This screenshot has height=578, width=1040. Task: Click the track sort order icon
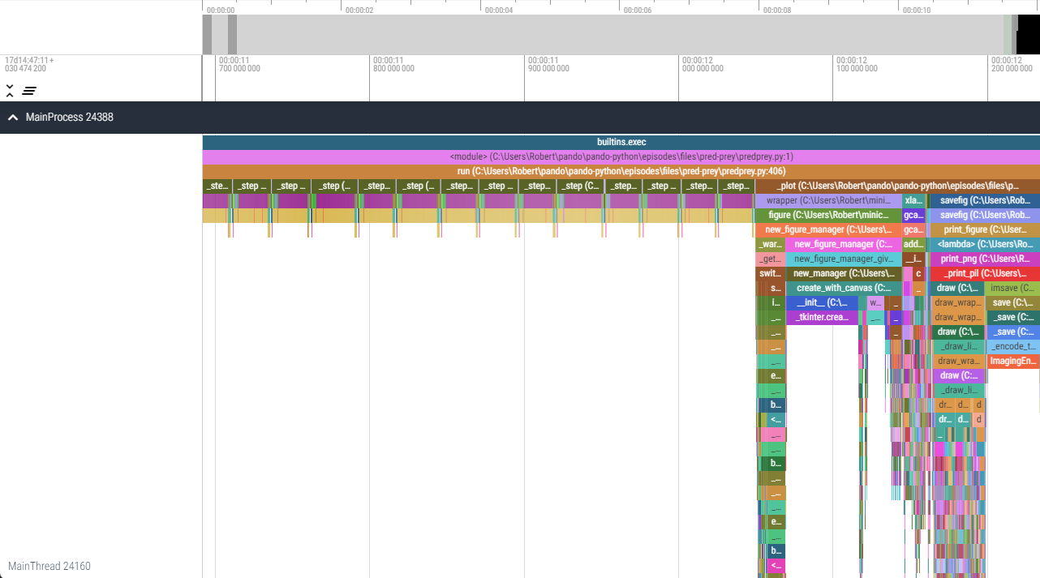pyautogui.click(x=29, y=91)
